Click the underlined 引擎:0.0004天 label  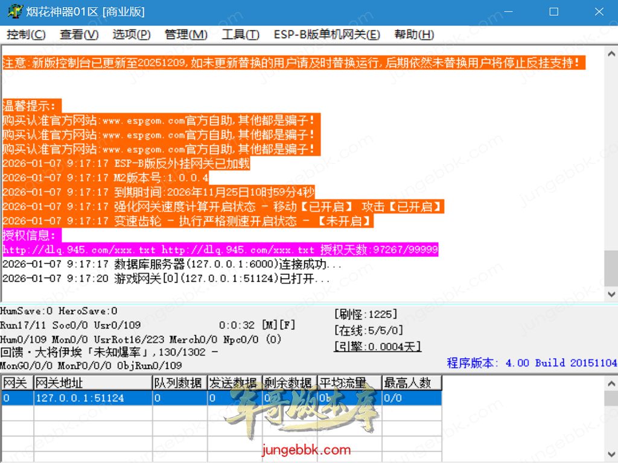[x=378, y=347]
